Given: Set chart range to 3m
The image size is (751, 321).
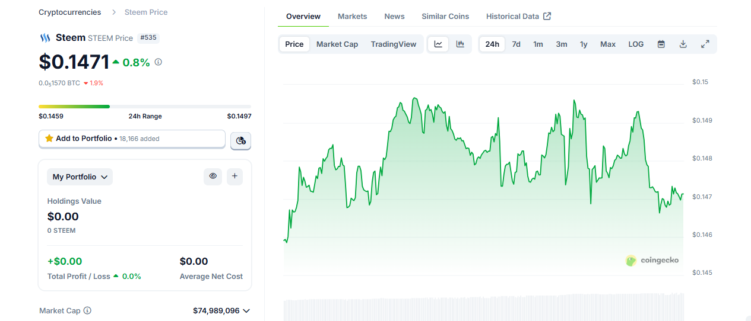Looking at the screenshot, I should [562, 44].
